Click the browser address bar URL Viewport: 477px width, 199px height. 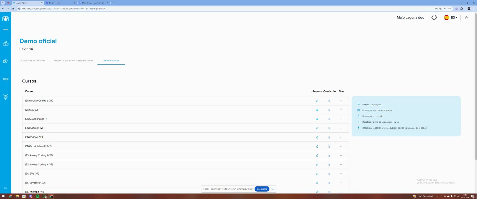coord(64,9)
